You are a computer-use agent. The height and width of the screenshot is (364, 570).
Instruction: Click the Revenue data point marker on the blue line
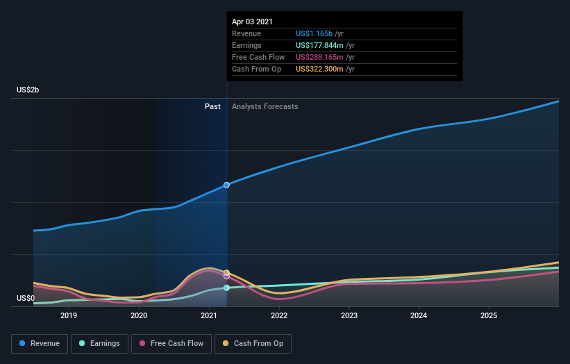pyautogui.click(x=226, y=185)
